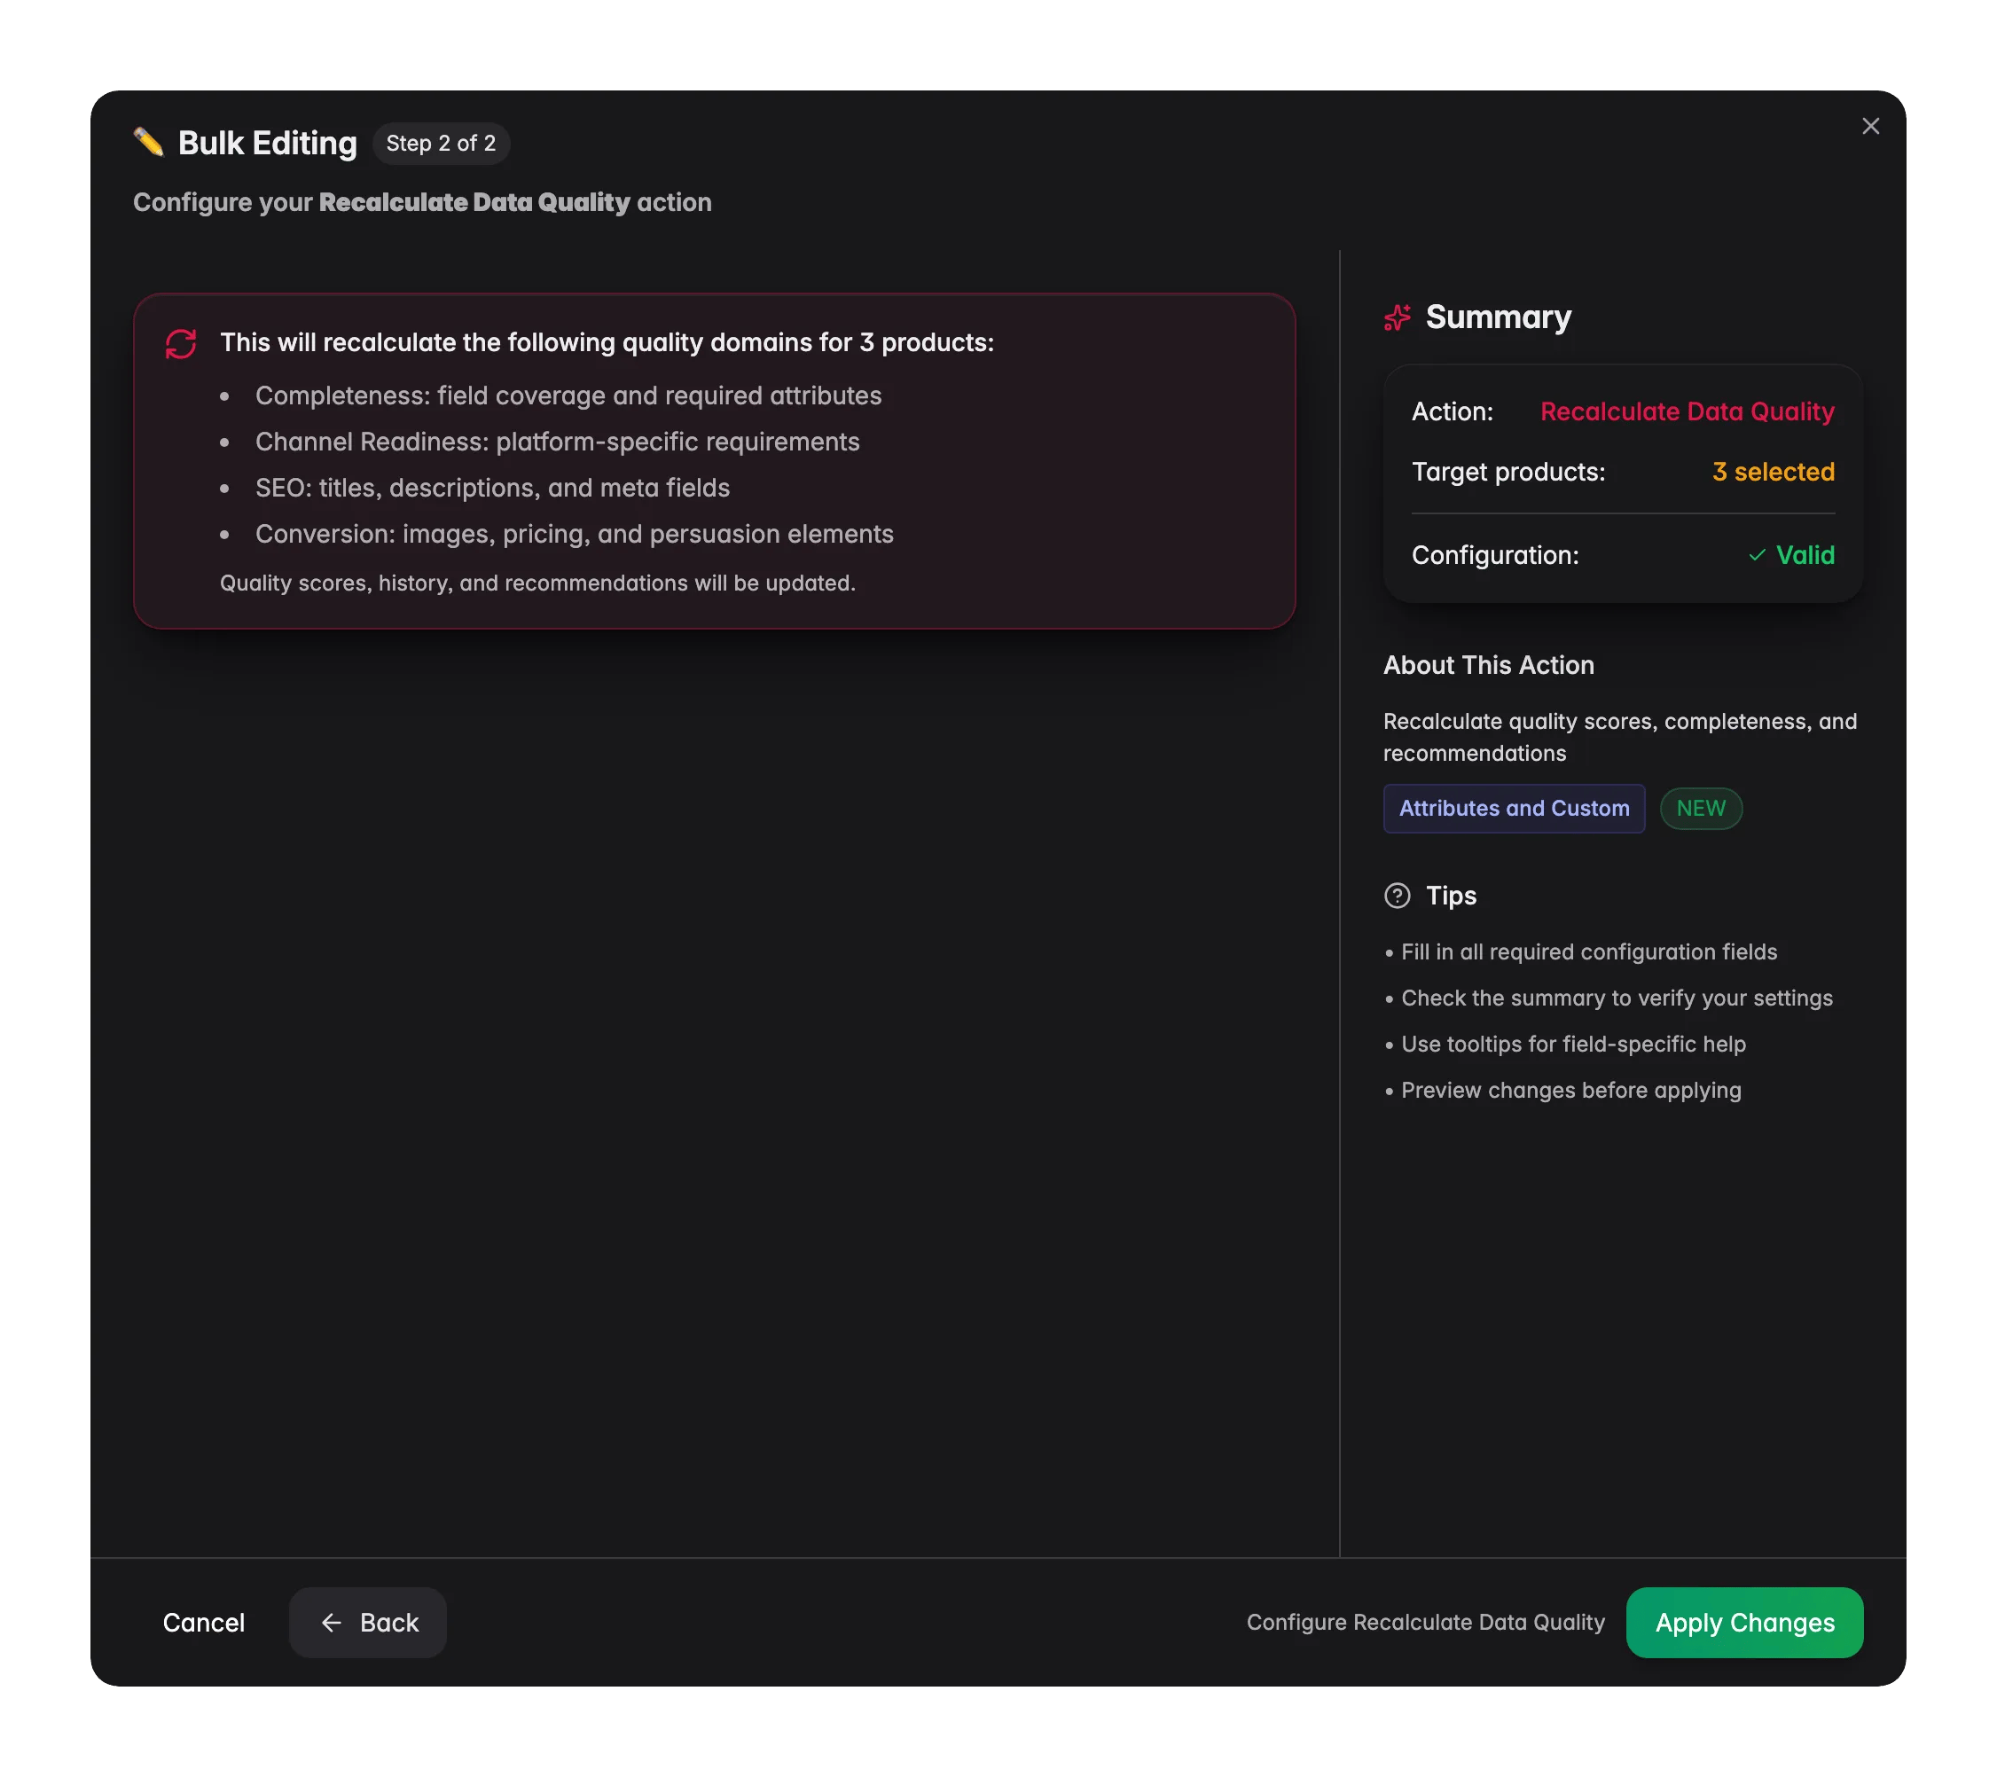
Task: Click the recalculate quality domains notice heading
Action: pyautogui.click(x=607, y=343)
